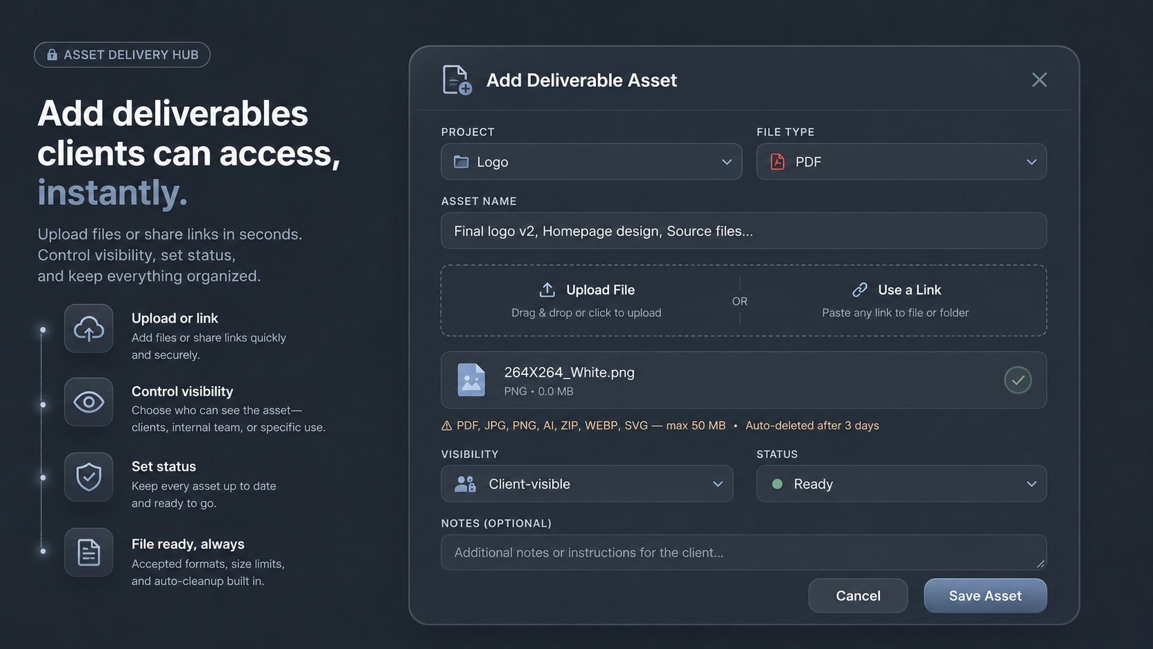Focus the Notes optional text area
1153x649 pixels.
pyautogui.click(x=744, y=552)
